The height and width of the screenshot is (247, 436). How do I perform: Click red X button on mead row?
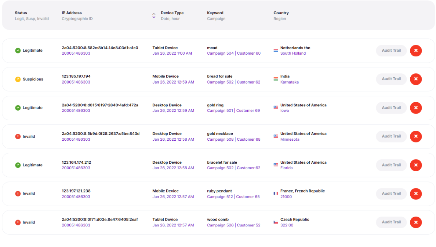[x=415, y=51]
